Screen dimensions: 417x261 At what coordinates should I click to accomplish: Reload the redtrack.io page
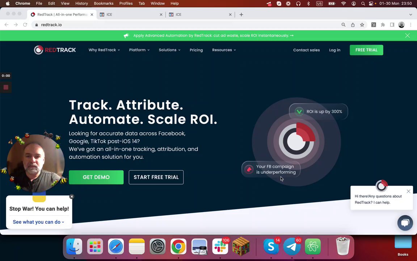[25, 25]
